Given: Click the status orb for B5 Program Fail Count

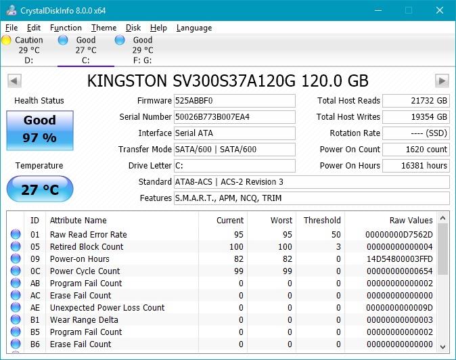Looking at the screenshot, I should pyautogui.click(x=16, y=332).
